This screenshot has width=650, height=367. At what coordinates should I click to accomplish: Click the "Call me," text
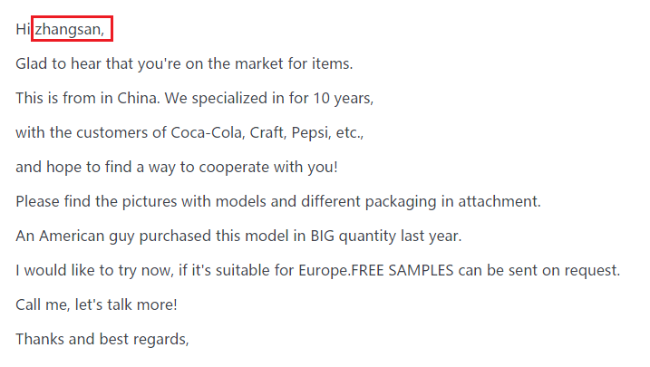click(x=44, y=304)
